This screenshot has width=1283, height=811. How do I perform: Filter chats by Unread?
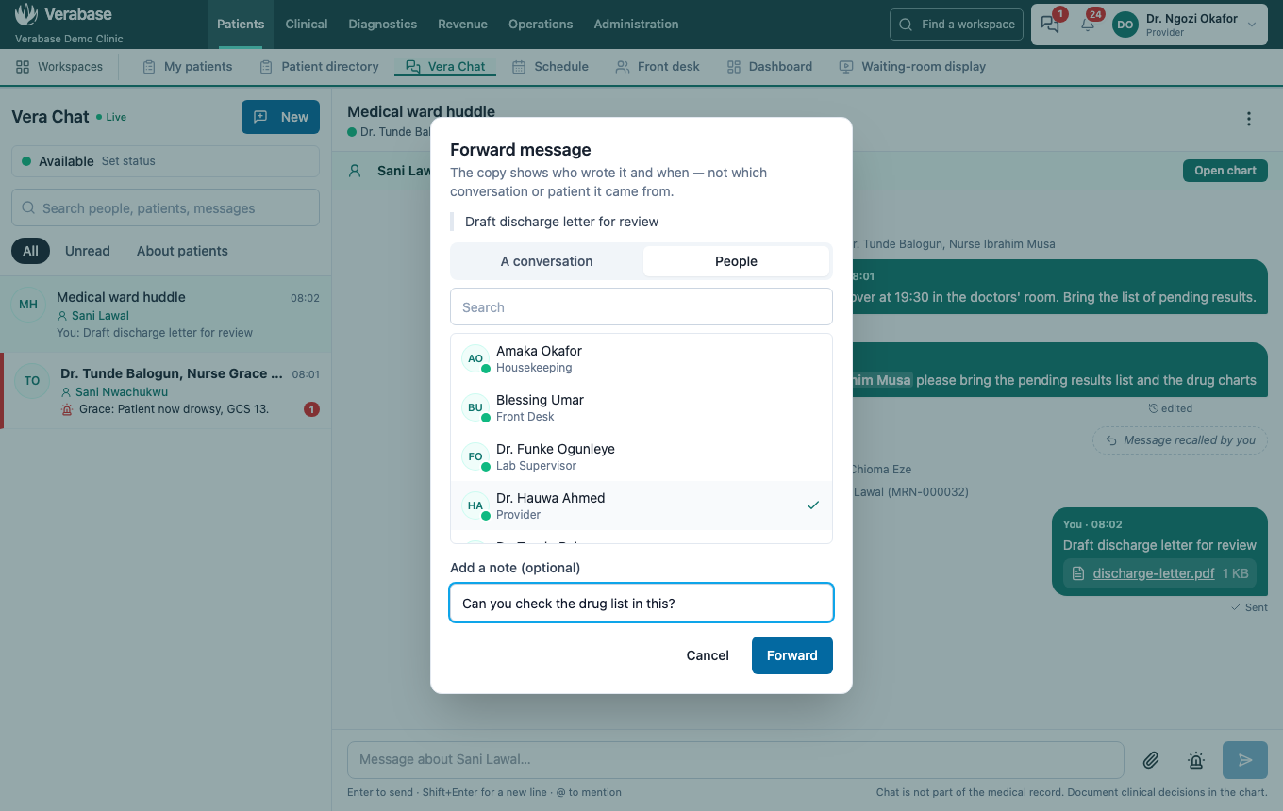(x=88, y=251)
